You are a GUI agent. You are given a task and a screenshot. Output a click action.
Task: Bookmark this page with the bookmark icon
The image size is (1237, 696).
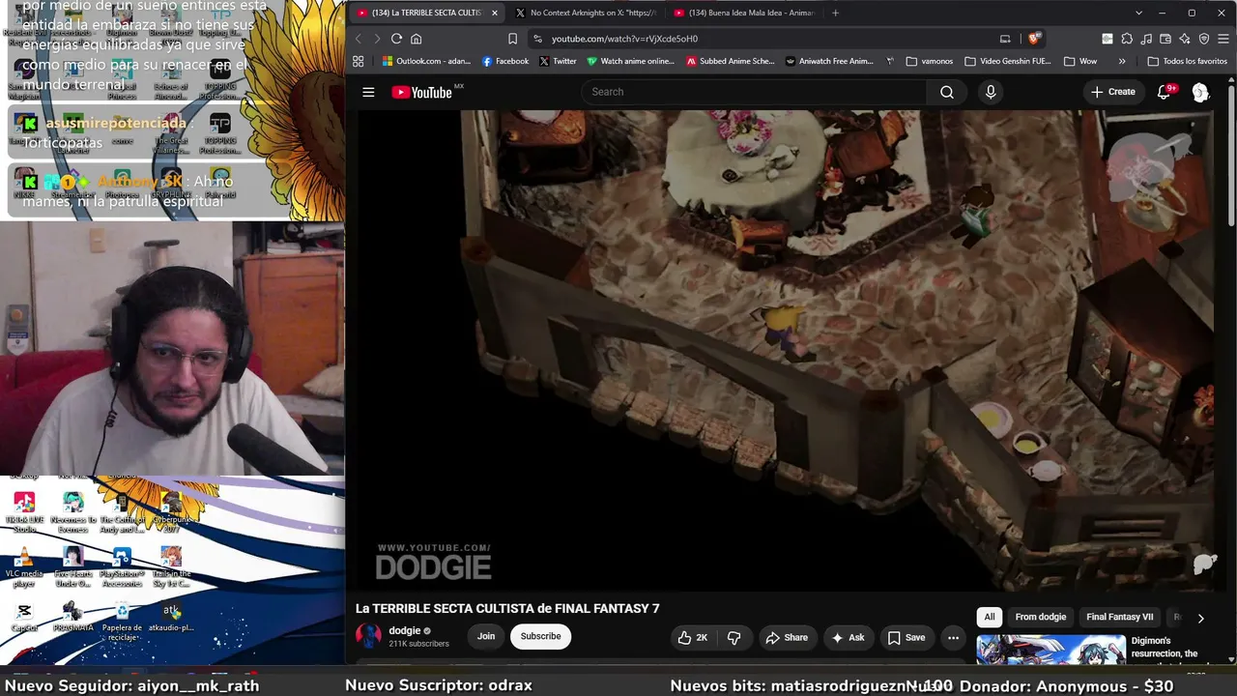(x=512, y=39)
